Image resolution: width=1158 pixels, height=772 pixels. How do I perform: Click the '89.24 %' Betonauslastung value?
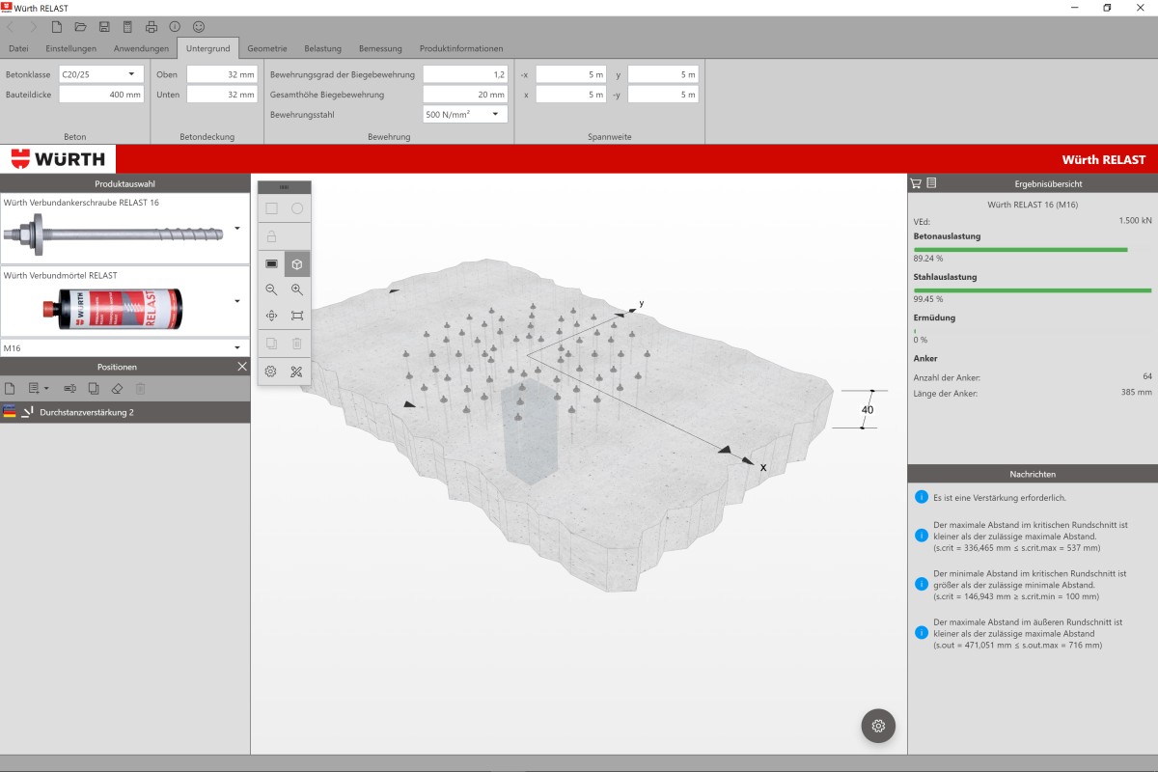(x=928, y=259)
